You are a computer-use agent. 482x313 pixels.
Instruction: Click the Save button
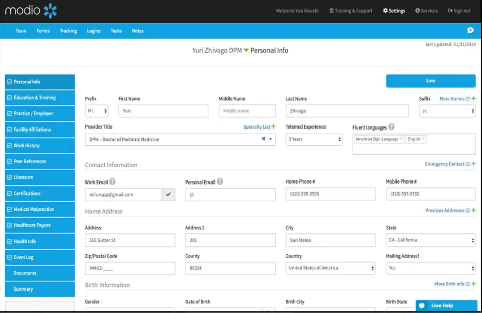431,81
